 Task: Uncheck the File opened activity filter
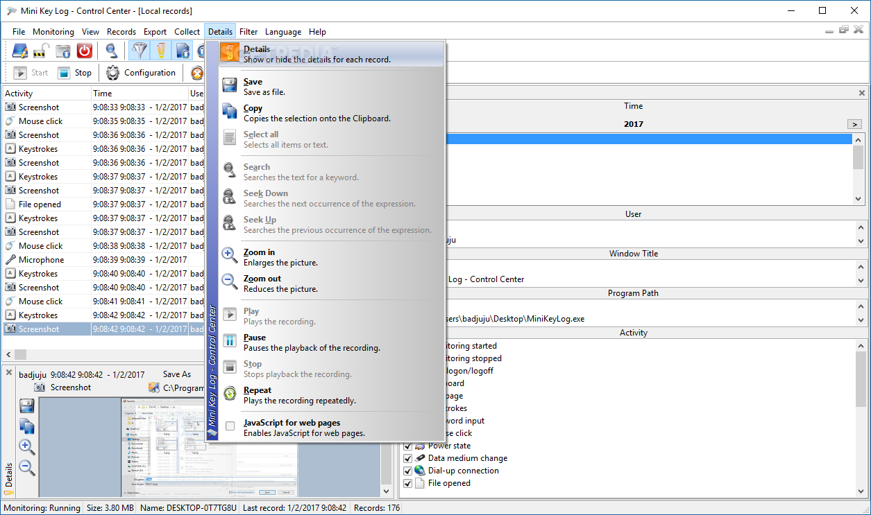tap(407, 483)
